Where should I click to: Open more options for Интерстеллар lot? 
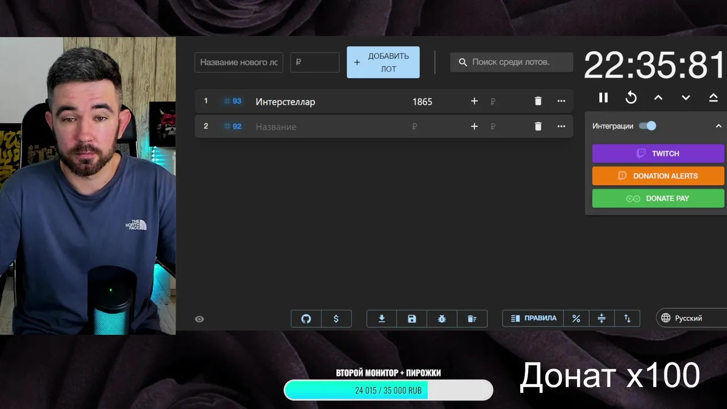point(561,101)
